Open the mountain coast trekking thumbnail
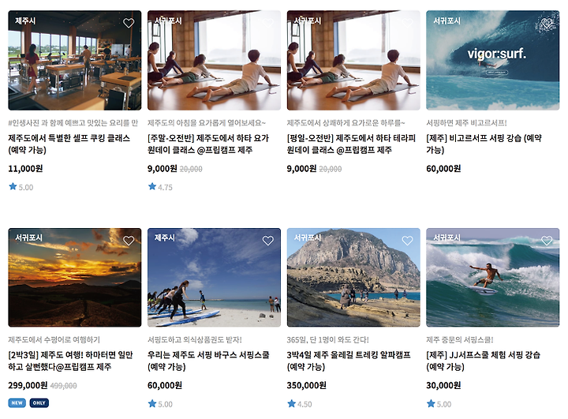This screenshot has height=419, width=568. pos(353,277)
